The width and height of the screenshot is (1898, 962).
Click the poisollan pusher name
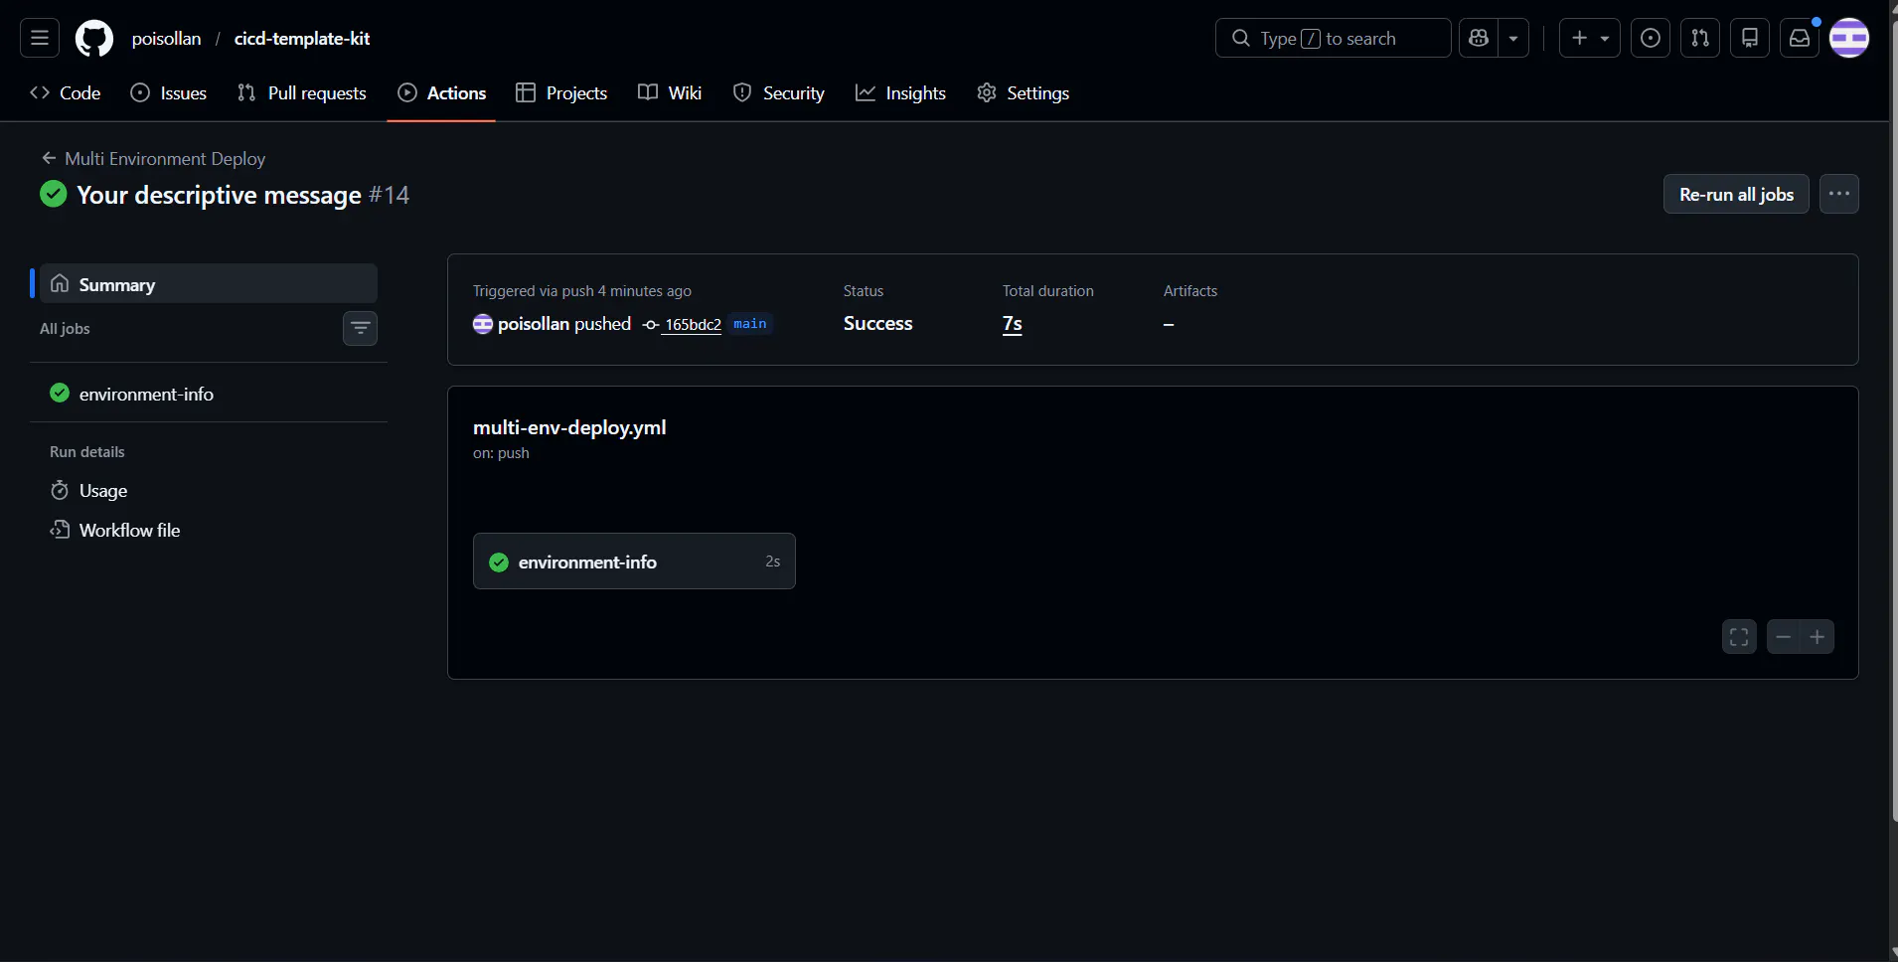click(534, 324)
